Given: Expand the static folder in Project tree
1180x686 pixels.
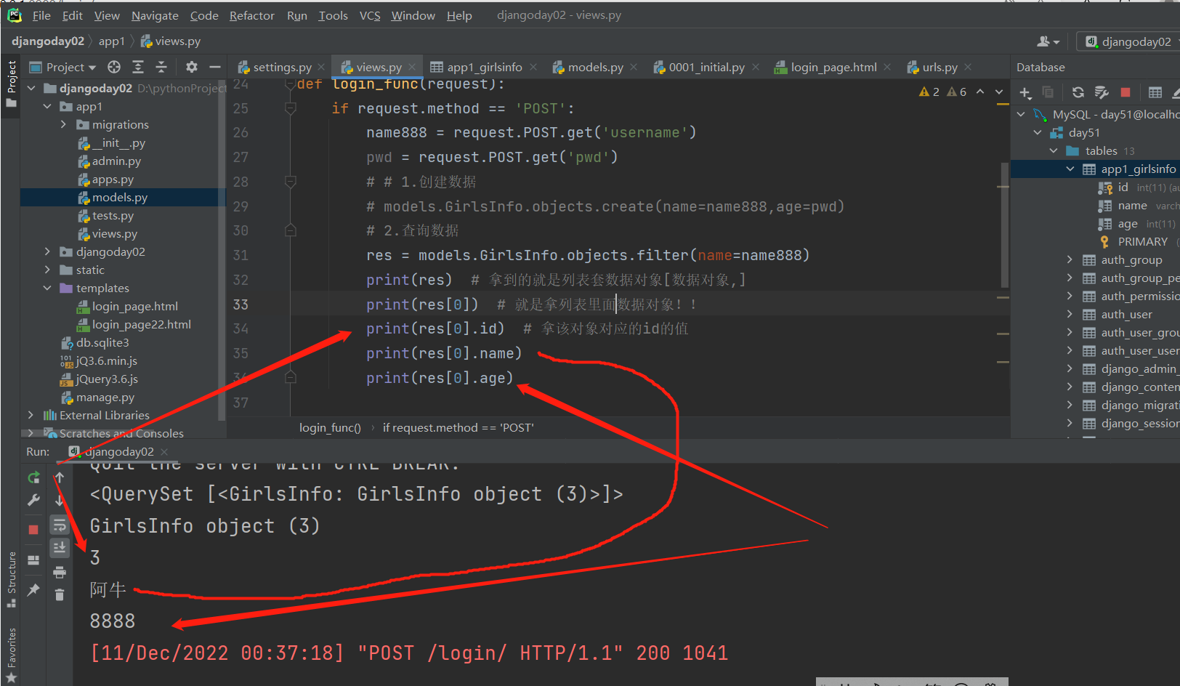Looking at the screenshot, I should (x=47, y=270).
